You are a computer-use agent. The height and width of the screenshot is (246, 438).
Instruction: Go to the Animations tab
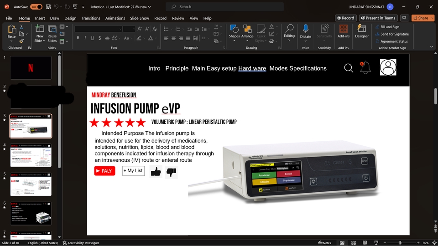click(115, 18)
